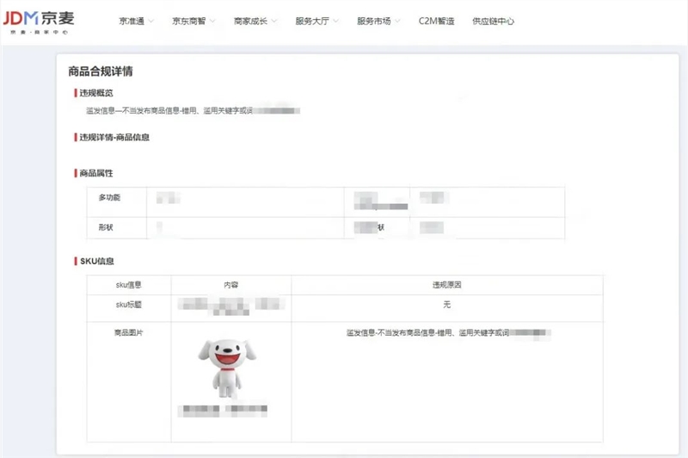Select the 商品属性 section title
Screen dimensions: 688x458
(96, 173)
